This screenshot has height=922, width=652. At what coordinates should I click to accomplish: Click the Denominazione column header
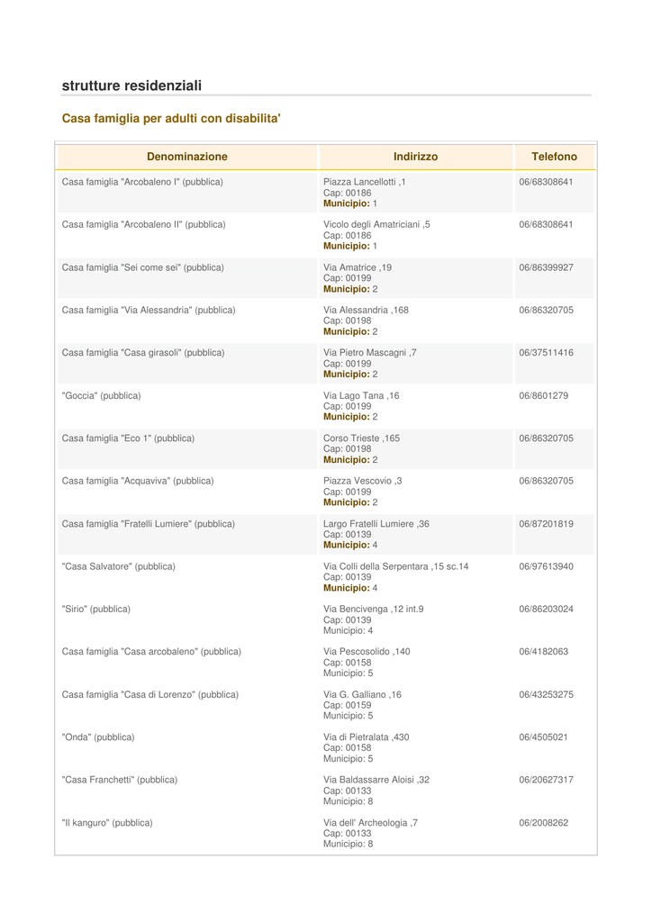point(187,157)
